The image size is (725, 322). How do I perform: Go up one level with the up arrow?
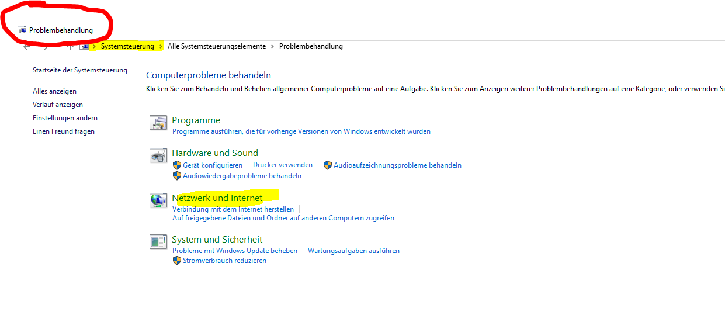click(x=70, y=47)
